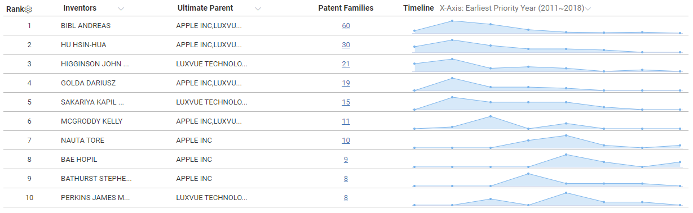Open the 19 patent families link
This screenshot has height=213, width=693.
346,83
